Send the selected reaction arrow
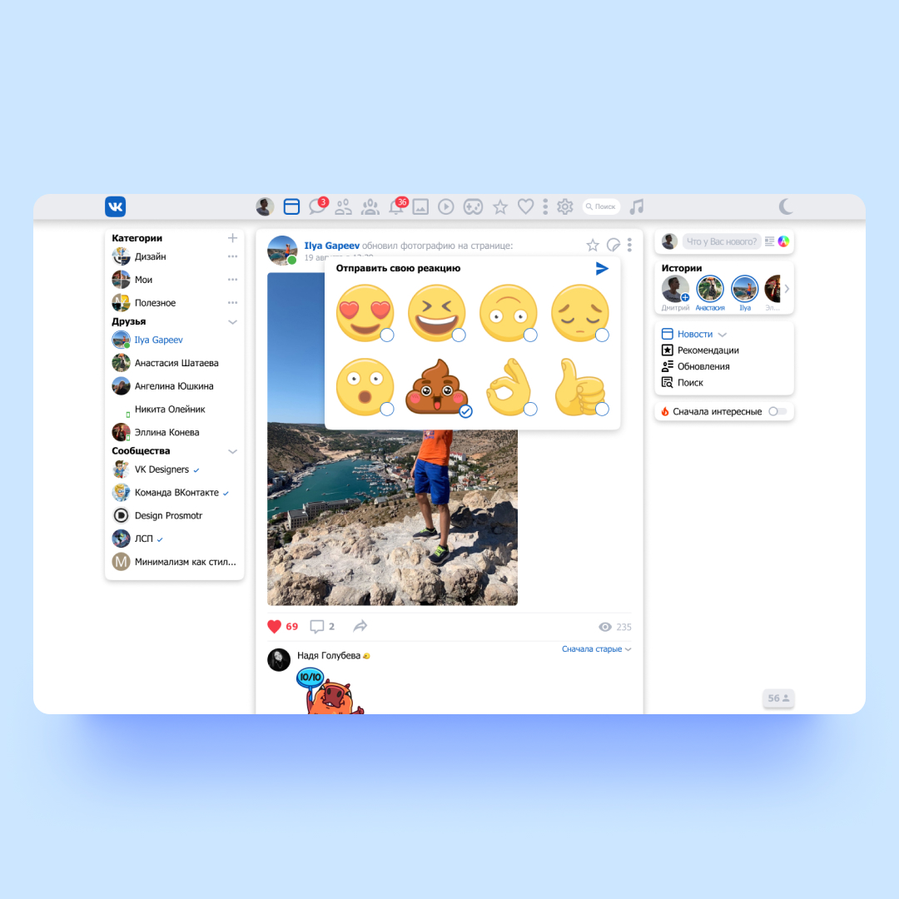 click(602, 268)
